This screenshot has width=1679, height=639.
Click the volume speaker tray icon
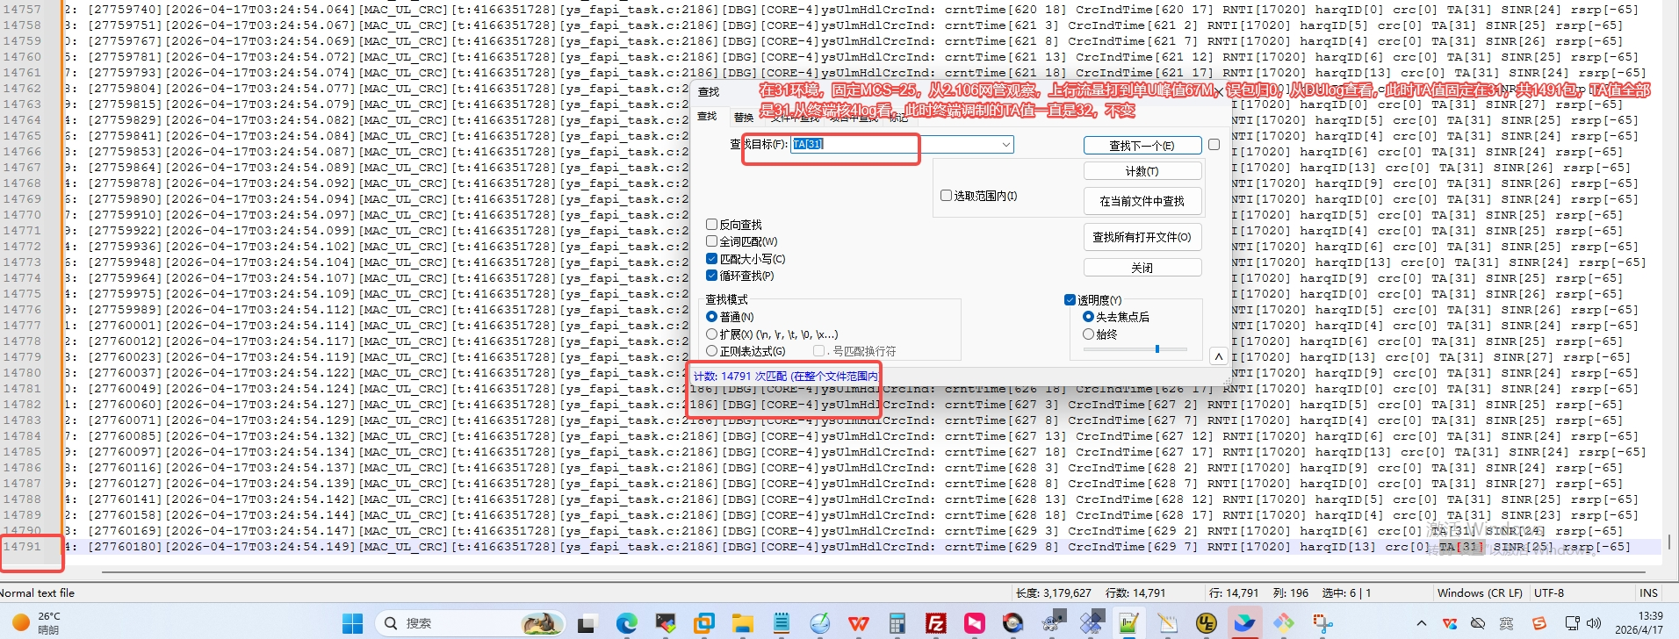(x=1594, y=623)
